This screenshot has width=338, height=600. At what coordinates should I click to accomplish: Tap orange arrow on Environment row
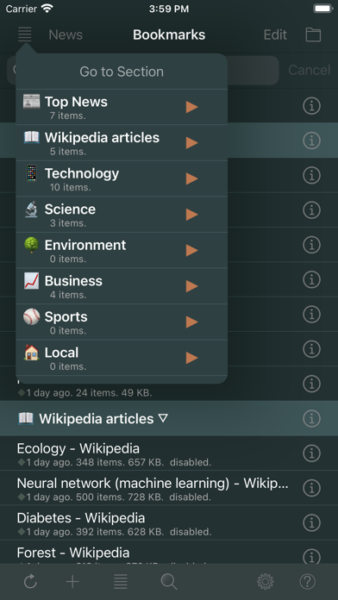(191, 250)
